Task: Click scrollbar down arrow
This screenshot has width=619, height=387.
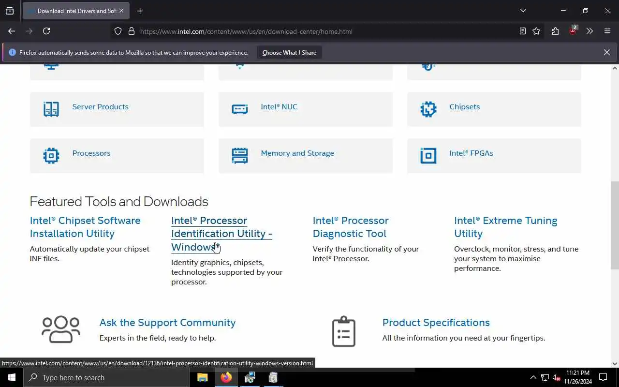Action: click(615, 363)
